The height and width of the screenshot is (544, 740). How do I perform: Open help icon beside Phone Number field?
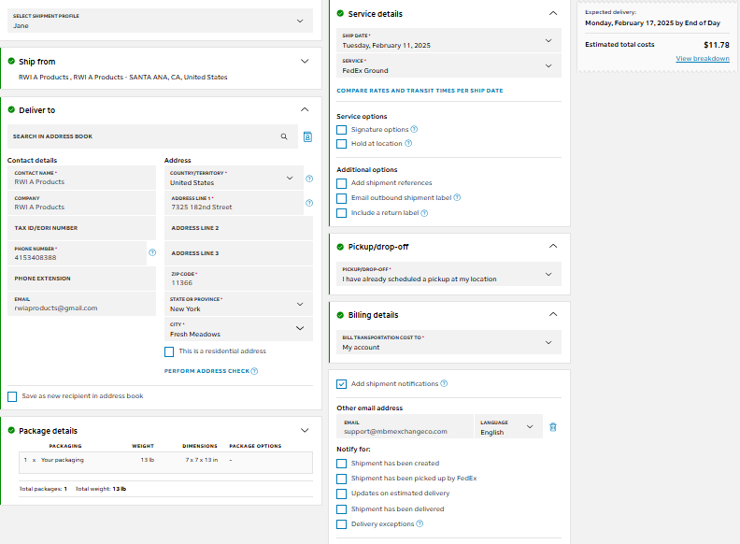[152, 252]
